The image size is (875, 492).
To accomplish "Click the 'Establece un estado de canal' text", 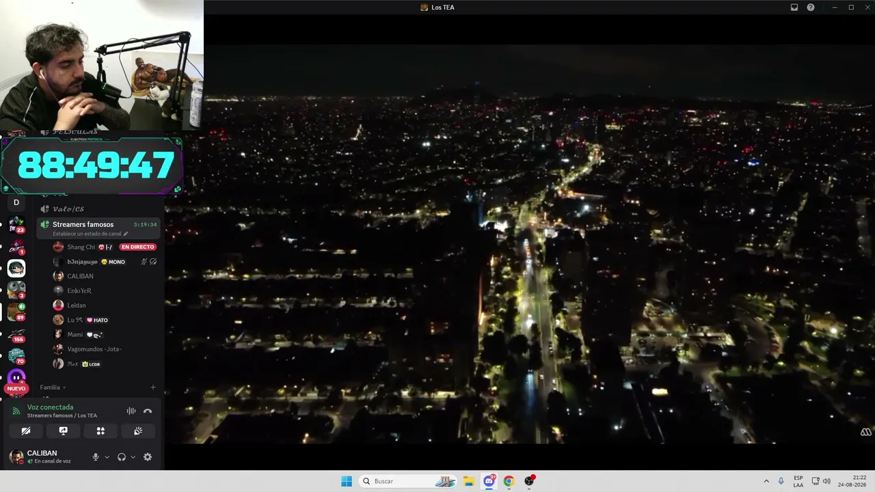I will [x=87, y=234].
